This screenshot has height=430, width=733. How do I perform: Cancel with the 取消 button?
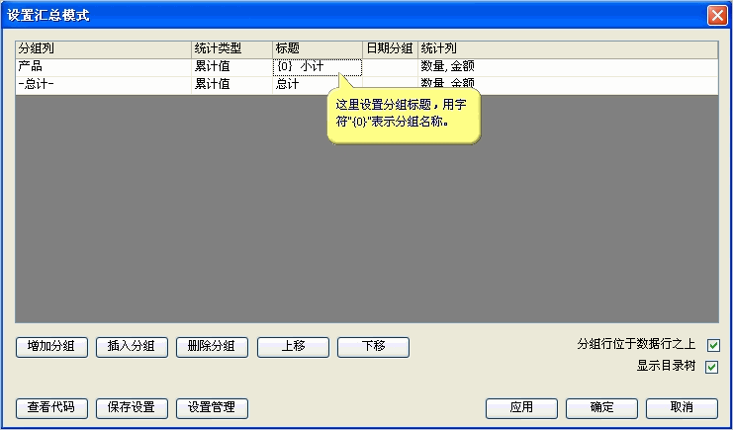coord(682,408)
